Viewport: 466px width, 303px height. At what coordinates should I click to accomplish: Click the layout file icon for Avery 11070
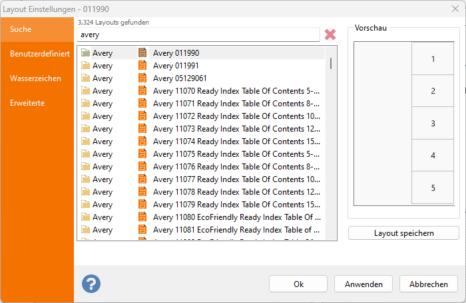pos(142,91)
